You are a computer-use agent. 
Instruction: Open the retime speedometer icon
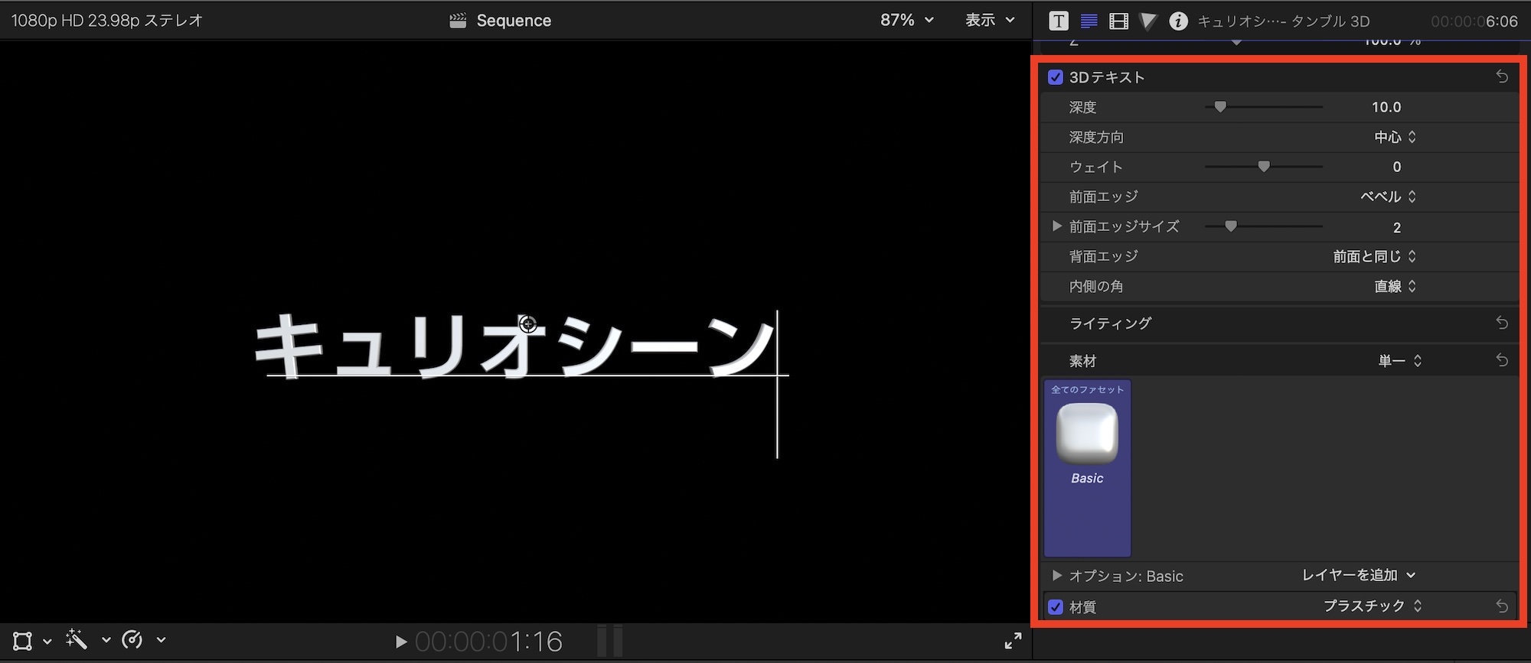132,639
